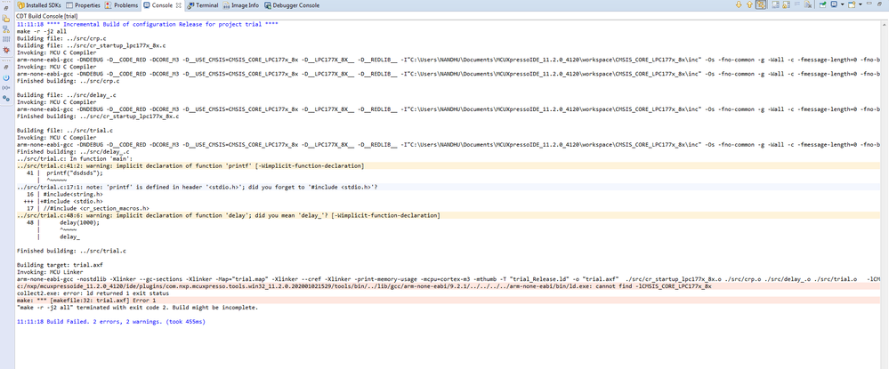Click 'Finished building: ../src/crp.c' line
Image resolution: width=889 pixels, height=369 pixels.
point(68,81)
